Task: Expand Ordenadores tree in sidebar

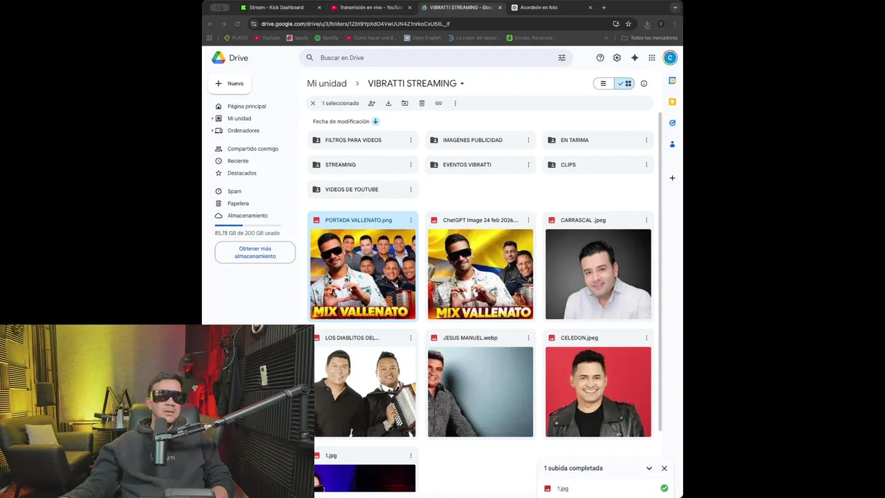Action: tap(212, 131)
